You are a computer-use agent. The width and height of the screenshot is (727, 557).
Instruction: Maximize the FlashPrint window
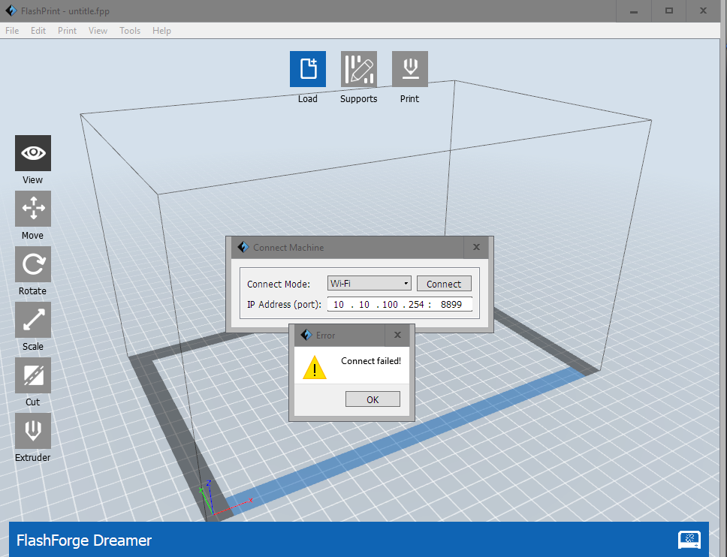[x=668, y=11]
